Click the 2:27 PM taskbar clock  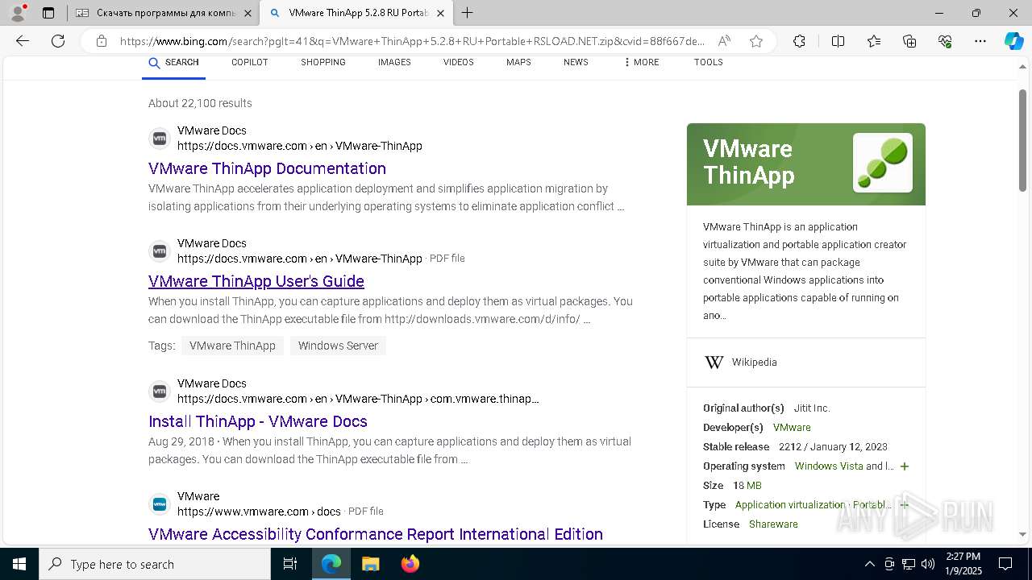point(963,564)
